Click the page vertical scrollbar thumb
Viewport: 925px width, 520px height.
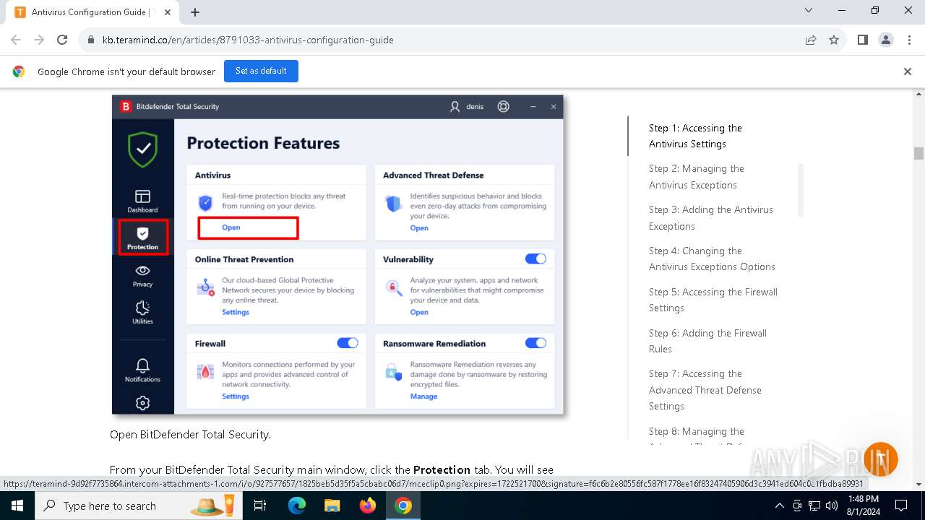pyautogui.click(x=918, y=153)
